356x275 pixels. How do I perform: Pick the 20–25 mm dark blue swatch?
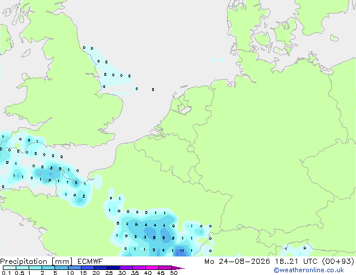(101, 268)
